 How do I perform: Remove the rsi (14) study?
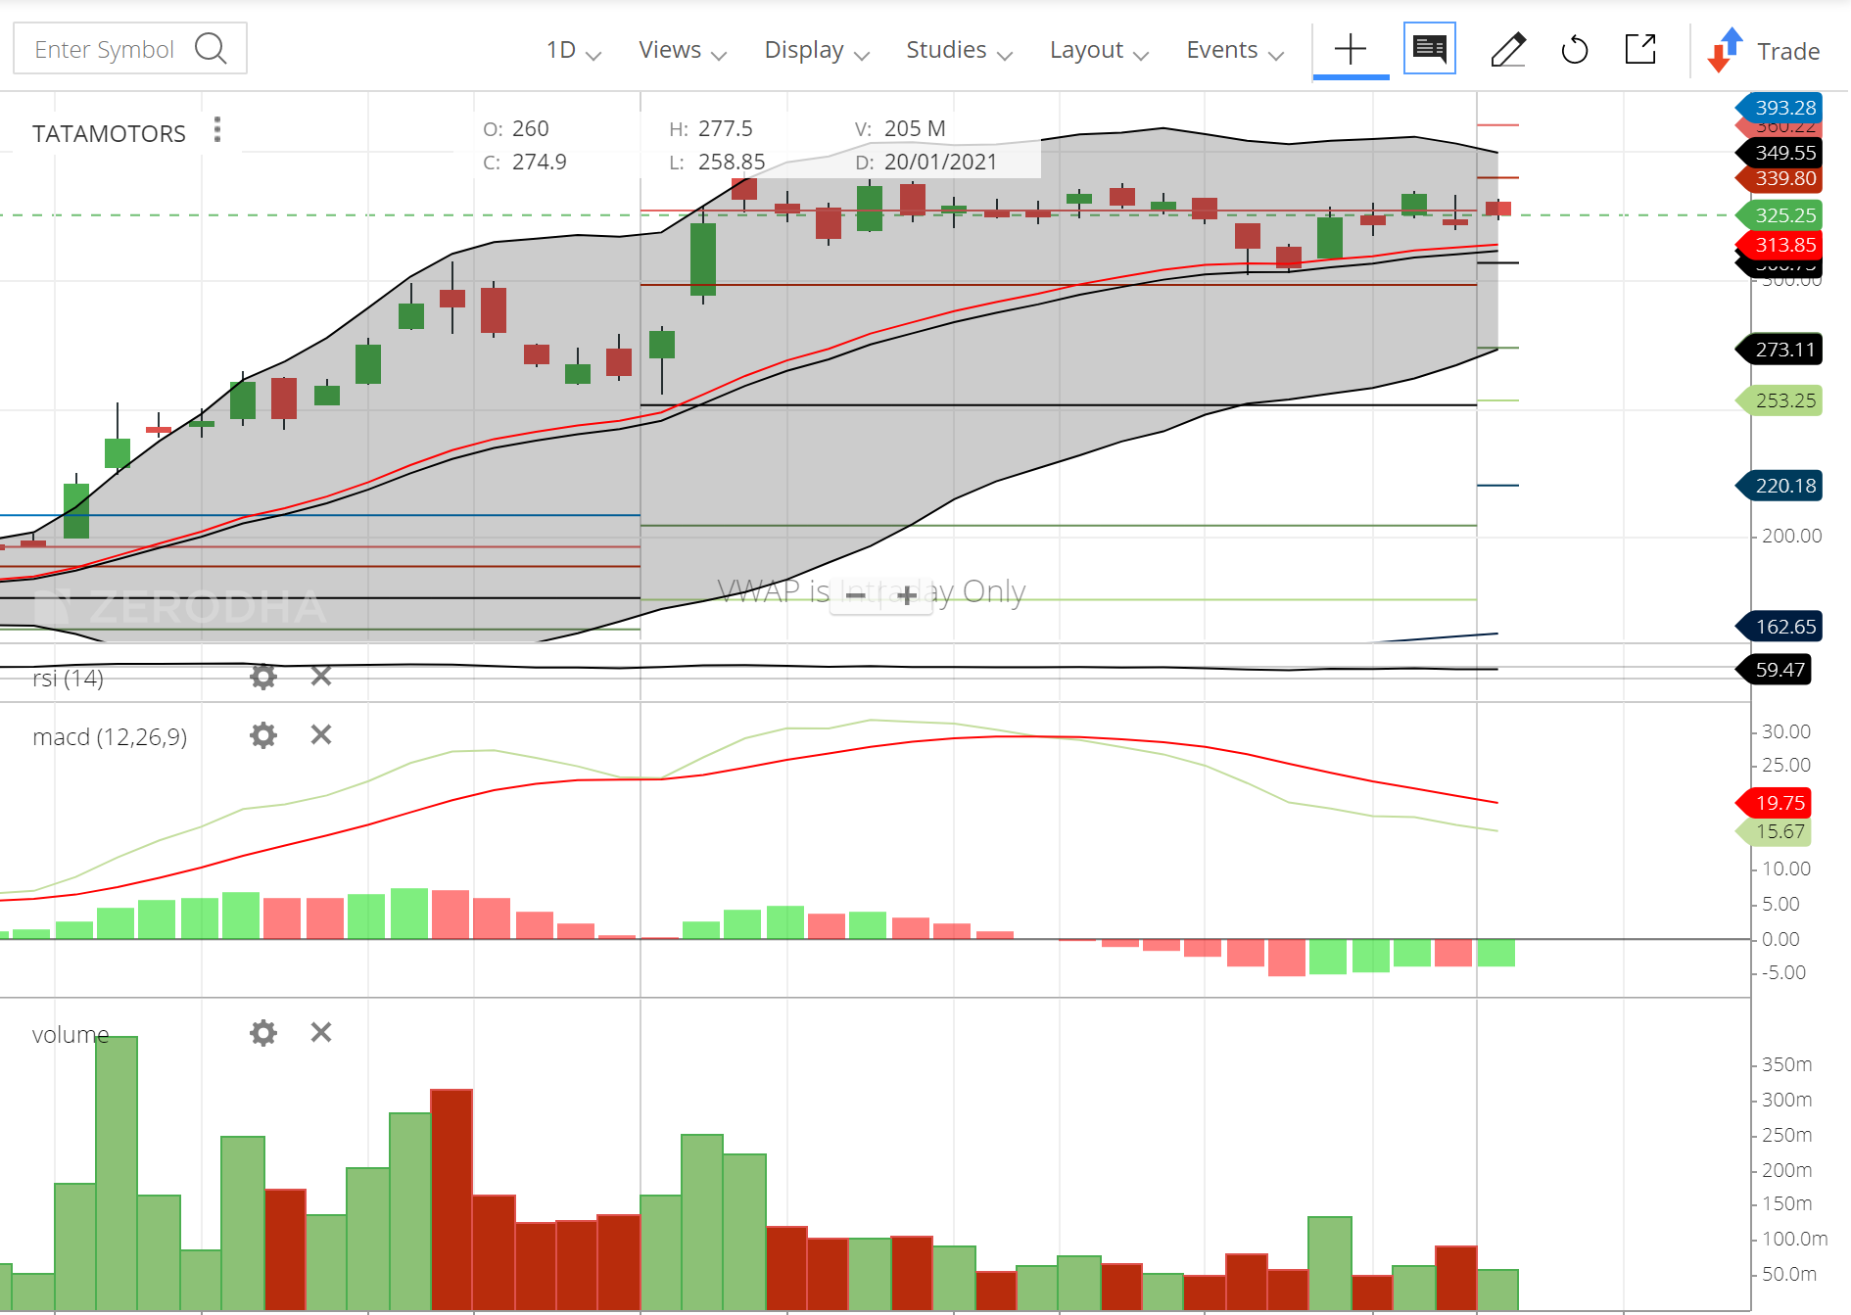(321, 676)
